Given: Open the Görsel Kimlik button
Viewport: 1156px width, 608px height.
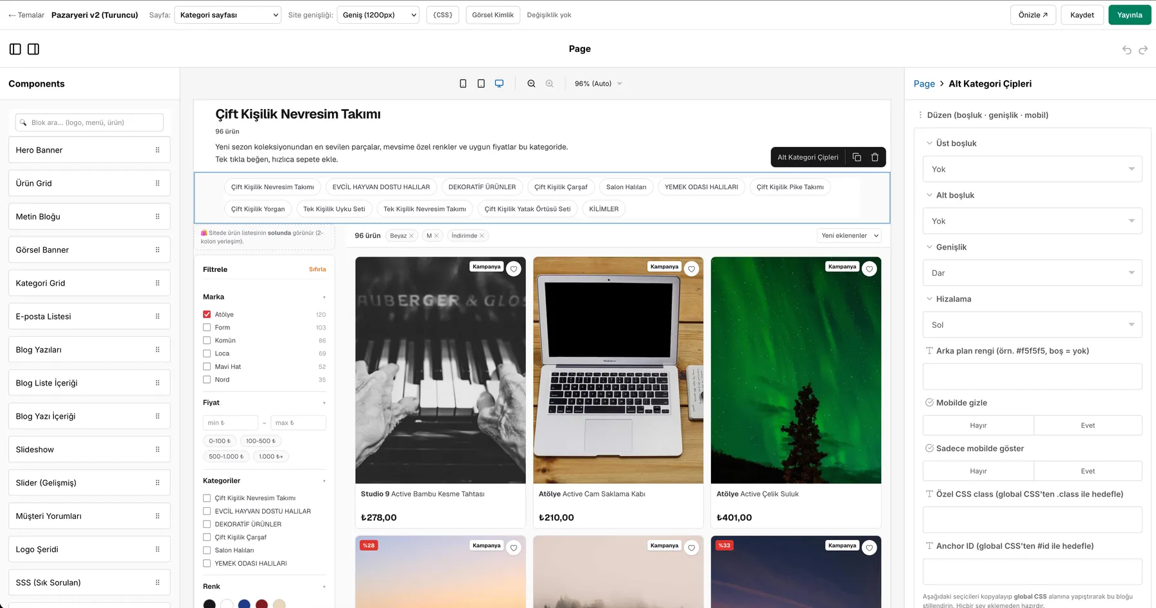Looking at the screenshot, I should point(493,15).
